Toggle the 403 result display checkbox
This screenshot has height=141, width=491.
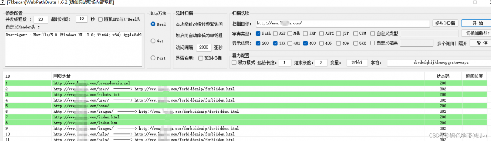coord(306,43)
